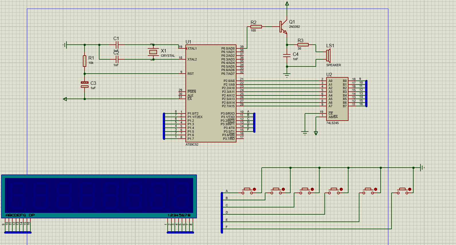Click the AB/BA pin label on U2
This screenshot has height=245, width=456.
[333, 117]
